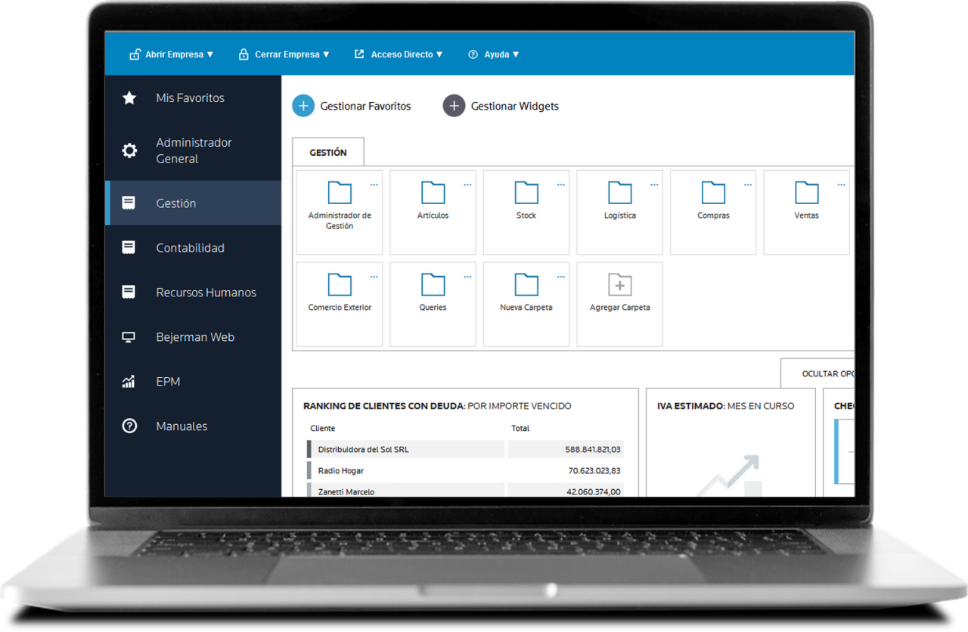
Task: Open the Compras folder icon
Action: click(x=713, y=193)
